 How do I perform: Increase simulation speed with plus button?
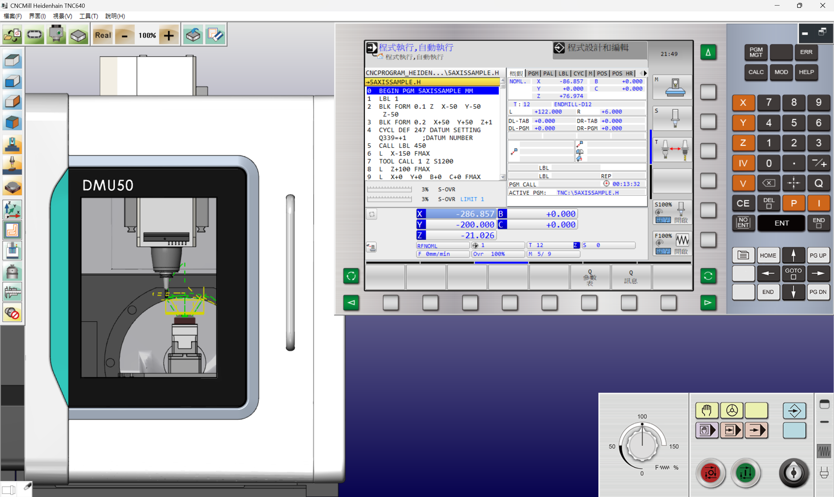point(169,35)
